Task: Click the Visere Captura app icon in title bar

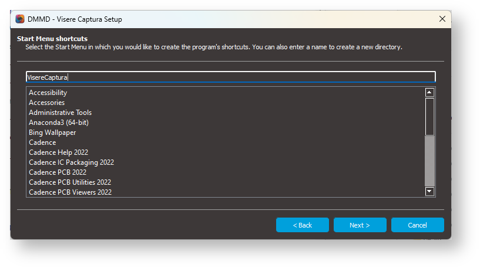Action: click(20, 19)
